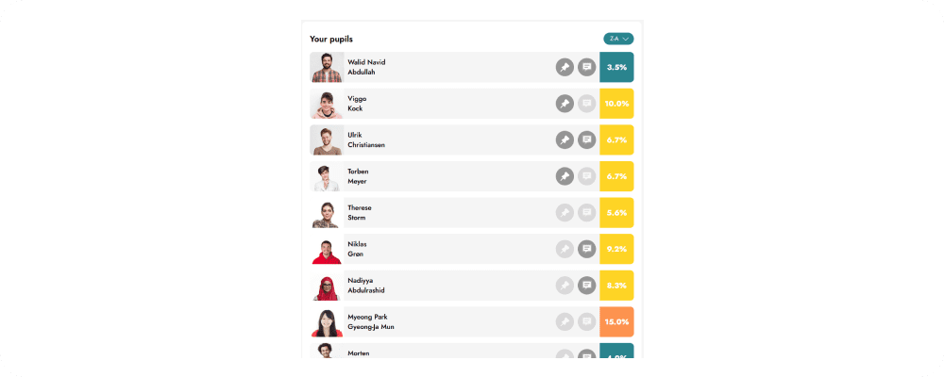Open message icon for Viggo Kock
944x377 pixels.
[x=586, y=104]
